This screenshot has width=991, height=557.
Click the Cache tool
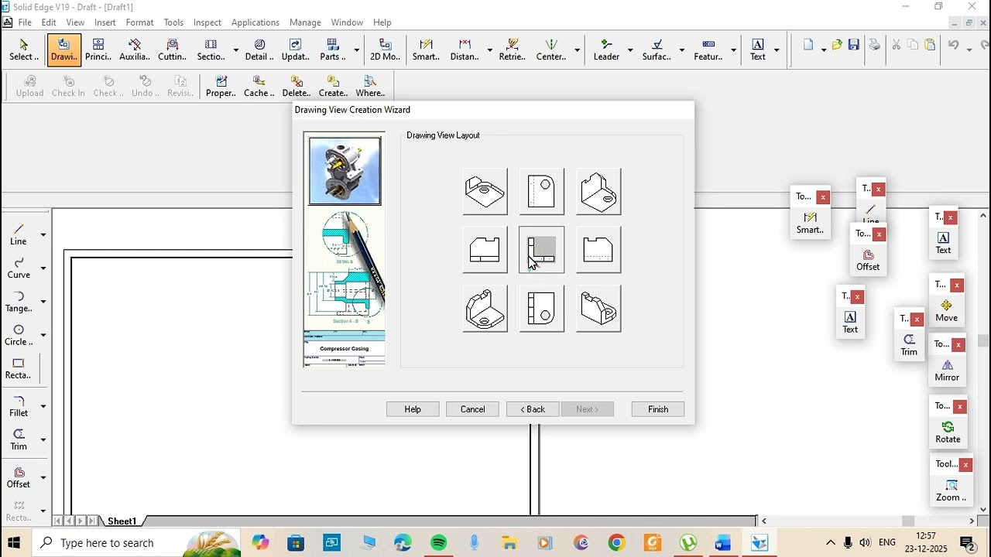(259, 86)
